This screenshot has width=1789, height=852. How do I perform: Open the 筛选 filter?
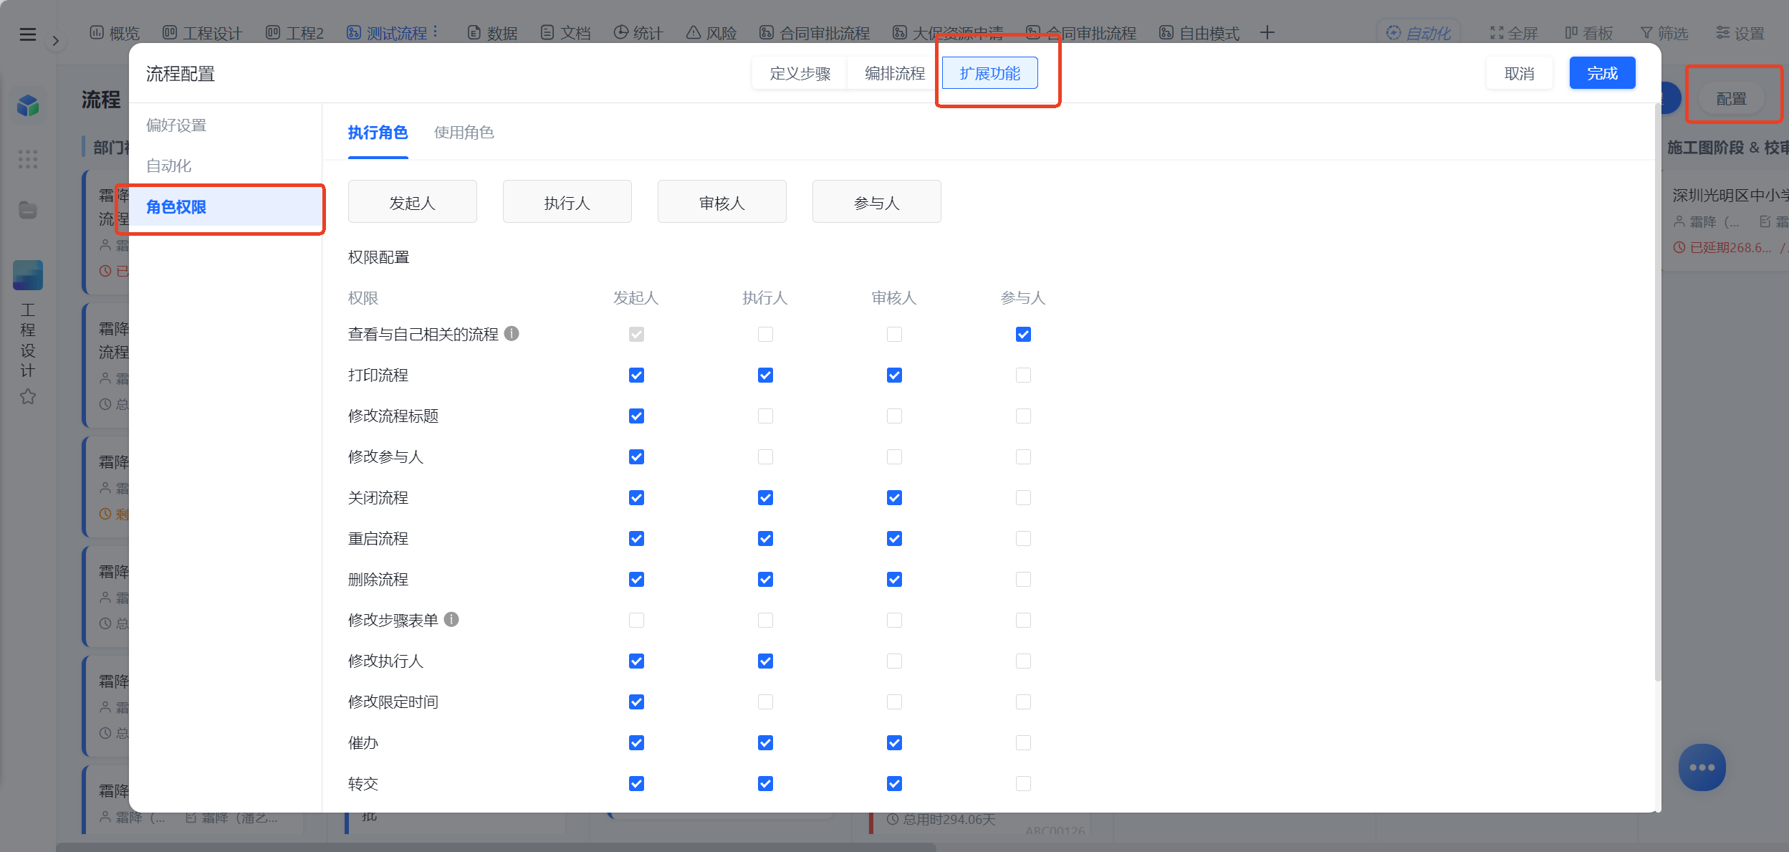1664,33
